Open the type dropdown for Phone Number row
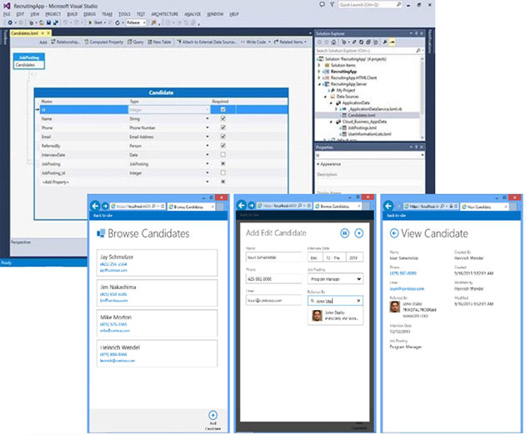 [x=208, y=127]
